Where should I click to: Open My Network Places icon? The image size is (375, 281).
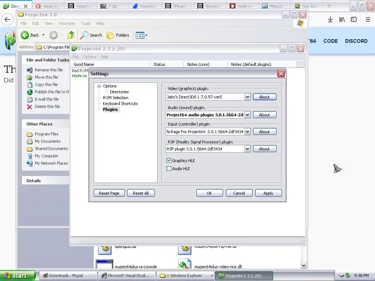pyautogui.click(x=30, y=164)
